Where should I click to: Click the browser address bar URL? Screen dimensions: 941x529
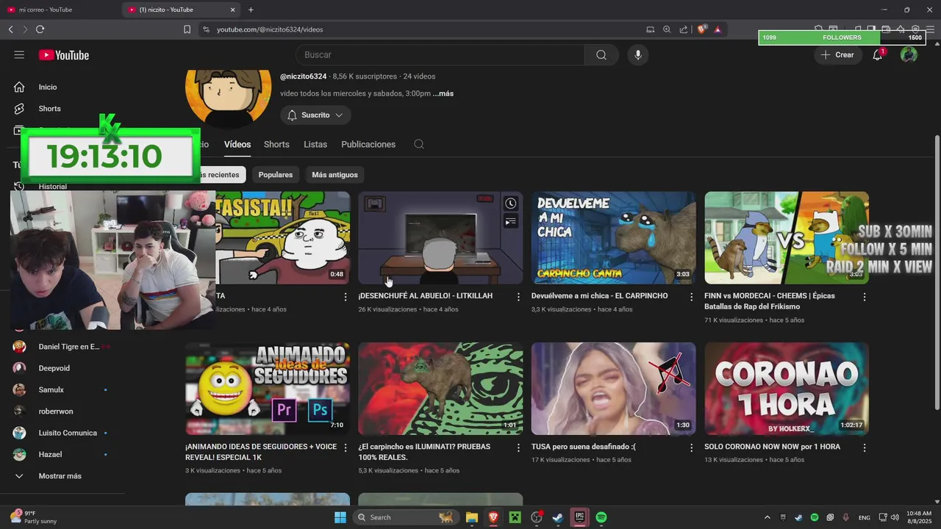pos(270,29)
